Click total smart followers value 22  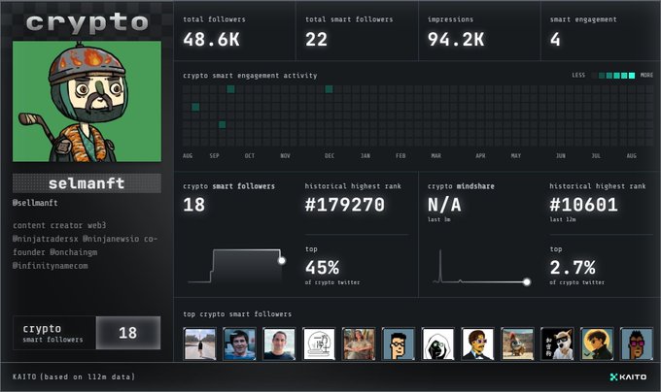coord(316,40)
